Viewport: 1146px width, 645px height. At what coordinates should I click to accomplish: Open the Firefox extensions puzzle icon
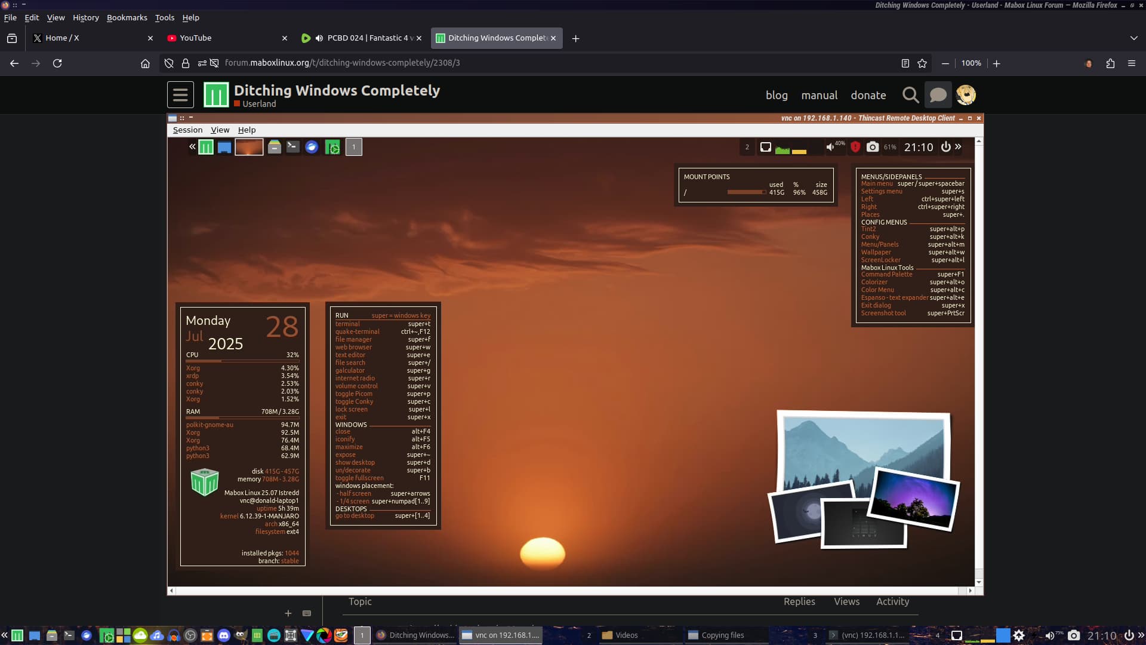[x=1110, y=63]
